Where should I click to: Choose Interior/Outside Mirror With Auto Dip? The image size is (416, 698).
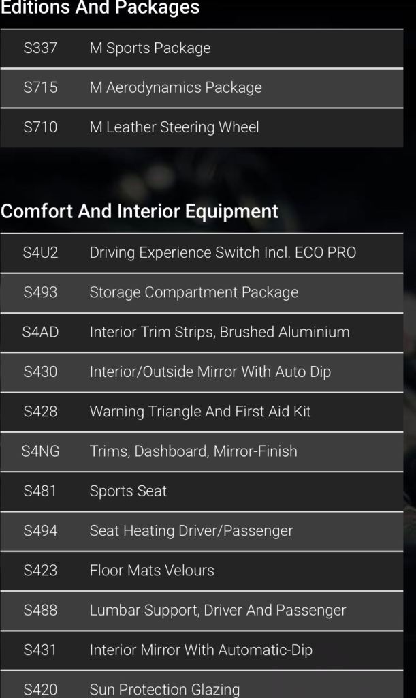pyautogui.click(x=210, y=372)
